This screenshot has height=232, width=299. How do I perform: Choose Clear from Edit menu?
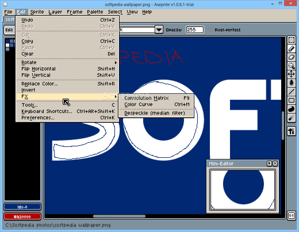tap(68, 54)
